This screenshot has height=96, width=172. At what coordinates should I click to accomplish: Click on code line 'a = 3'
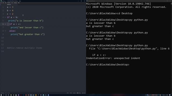point(10,7)
